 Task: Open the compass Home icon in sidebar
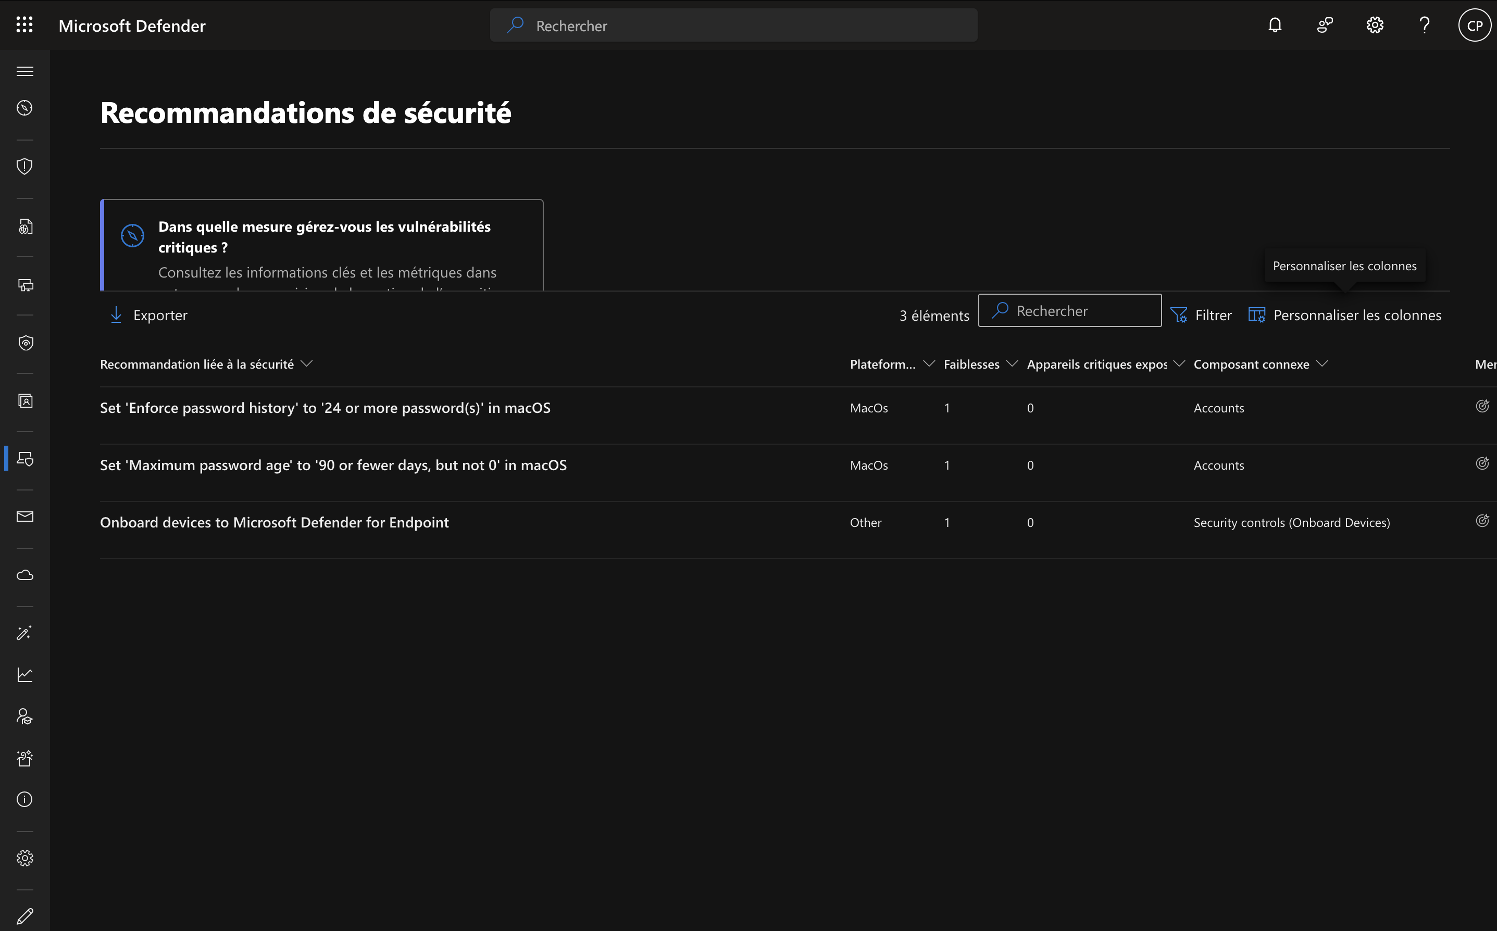[x=24, y=108]
